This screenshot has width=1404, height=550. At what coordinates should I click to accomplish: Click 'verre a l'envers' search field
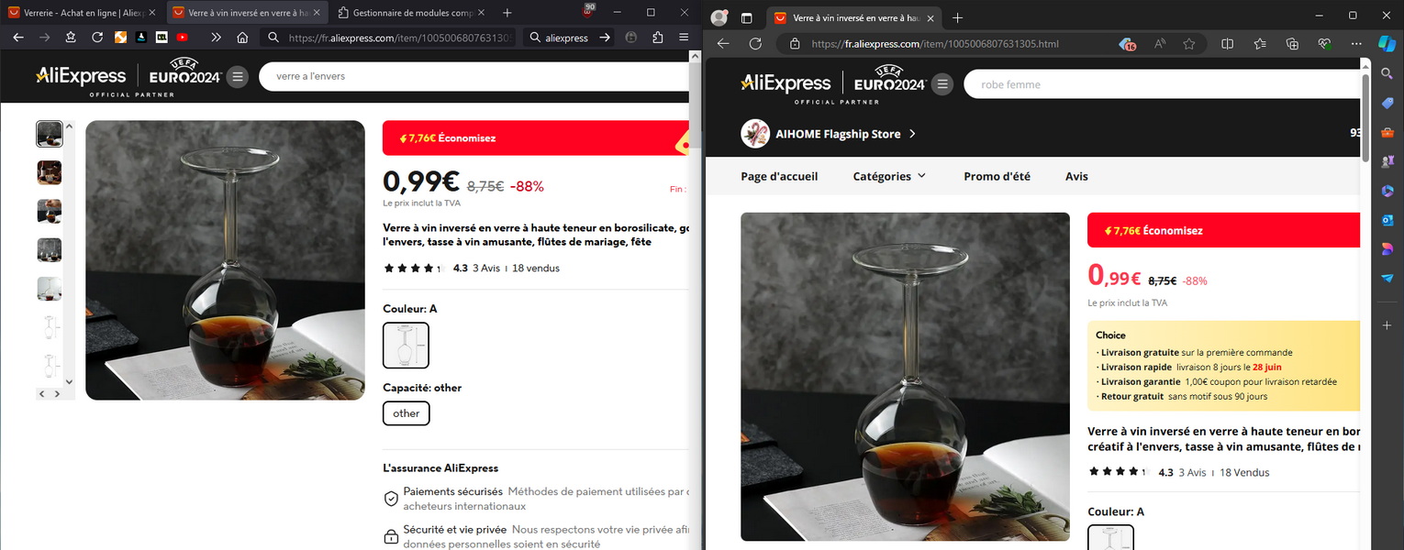474,76
